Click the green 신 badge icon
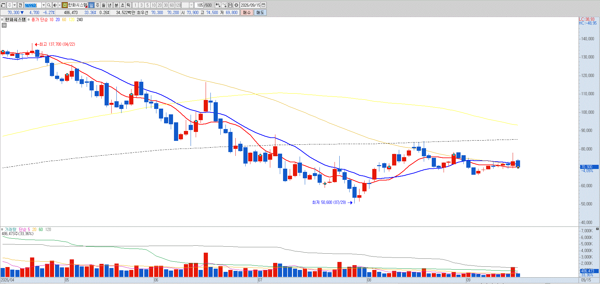 point(65,5)
